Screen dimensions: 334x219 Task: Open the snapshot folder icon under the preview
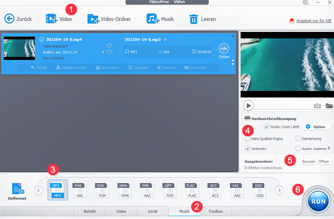coord(329,106)
